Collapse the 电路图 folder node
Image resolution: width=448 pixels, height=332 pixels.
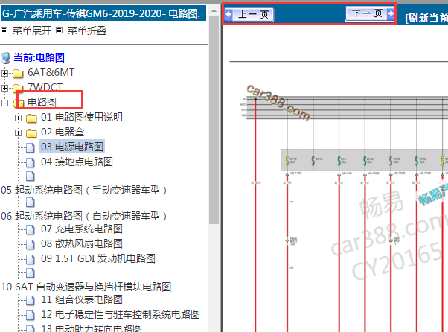pos(4,103)
